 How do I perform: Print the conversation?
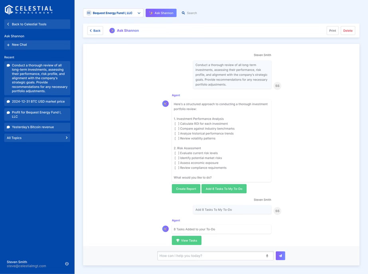(332, 30)
